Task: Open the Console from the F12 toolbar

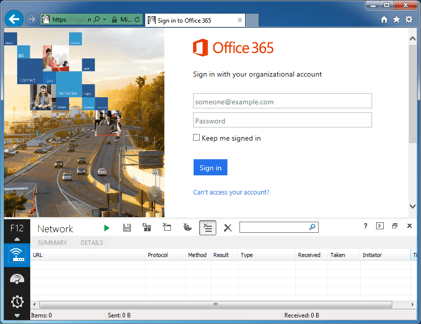Action: (380, 226)
